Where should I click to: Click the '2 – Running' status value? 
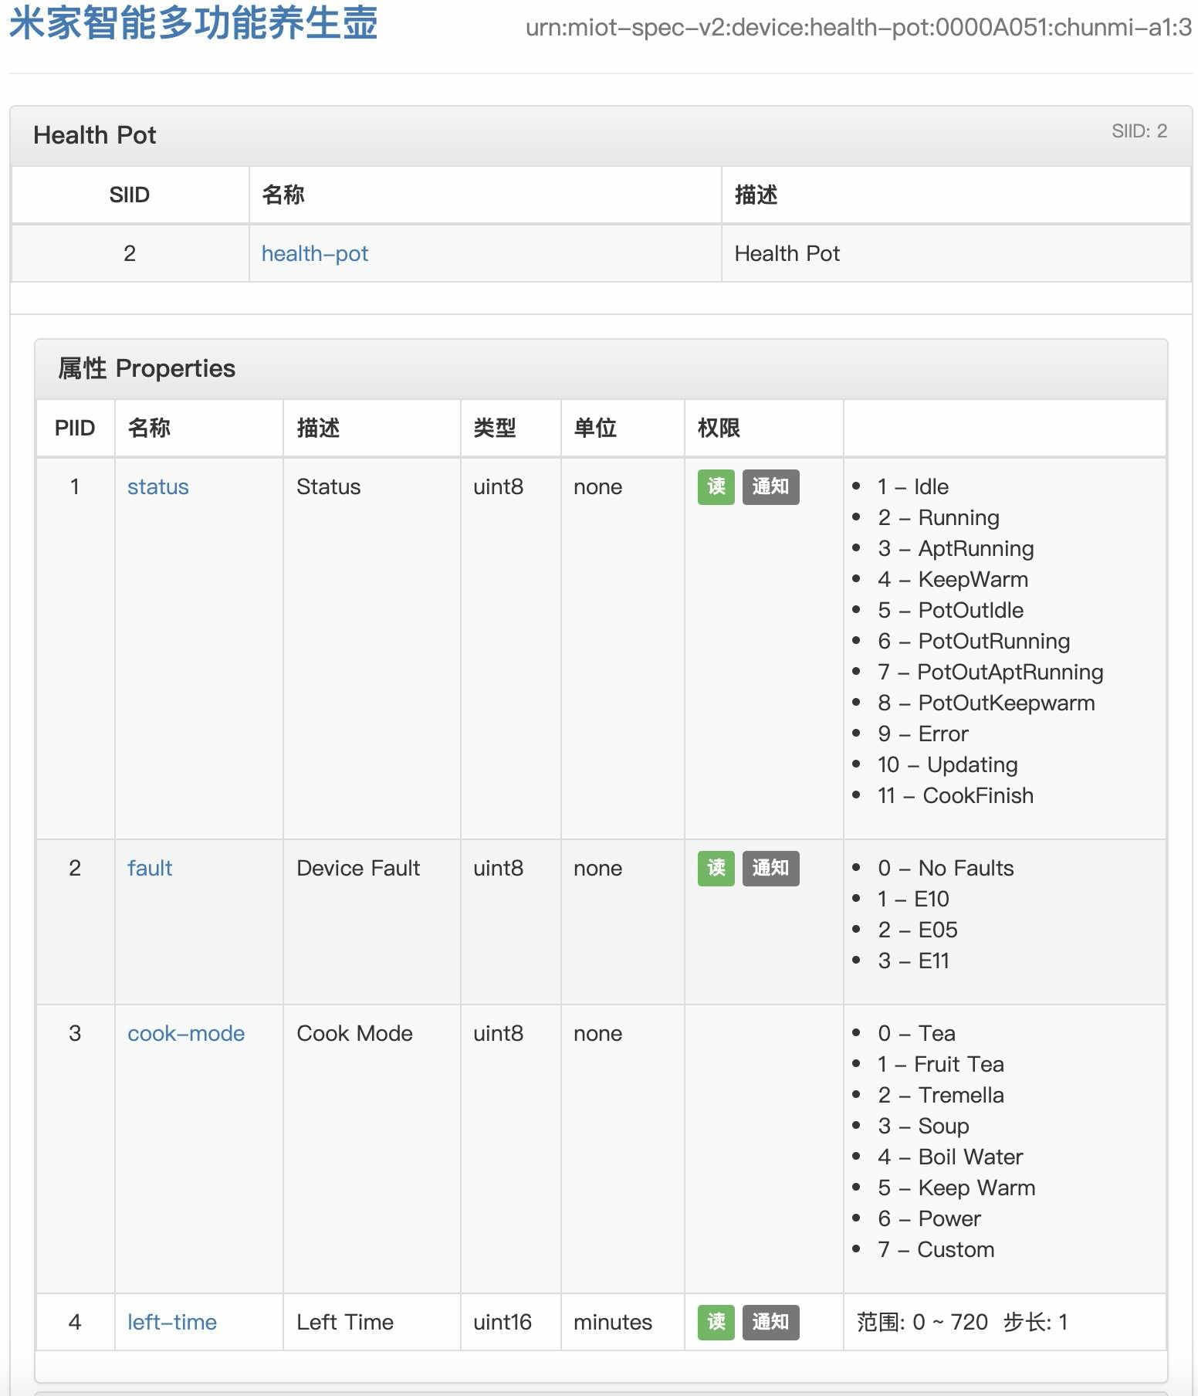point(939,517)
